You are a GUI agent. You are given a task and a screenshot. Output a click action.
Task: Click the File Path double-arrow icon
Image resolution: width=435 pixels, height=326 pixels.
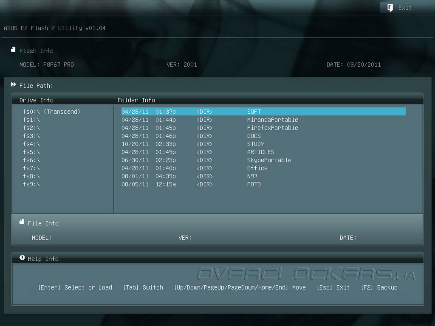coord(13,84)
